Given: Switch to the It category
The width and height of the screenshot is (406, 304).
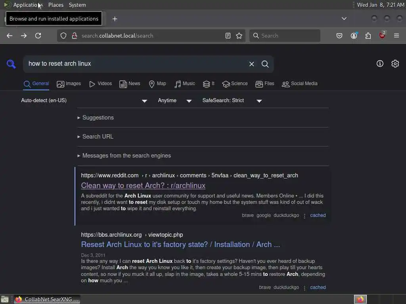Looking at the screenshot, I should coord(209,84).
